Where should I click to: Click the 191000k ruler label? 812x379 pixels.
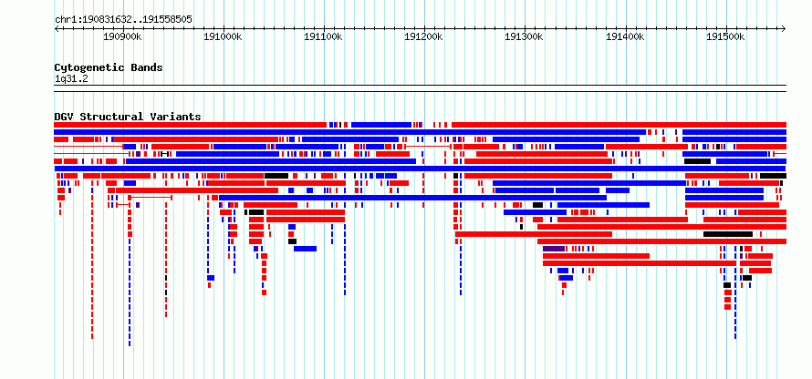[x=224, y=36]
